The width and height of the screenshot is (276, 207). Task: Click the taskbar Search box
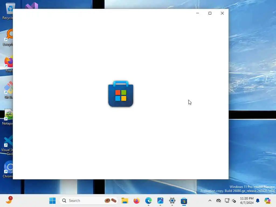pos(89,201)
